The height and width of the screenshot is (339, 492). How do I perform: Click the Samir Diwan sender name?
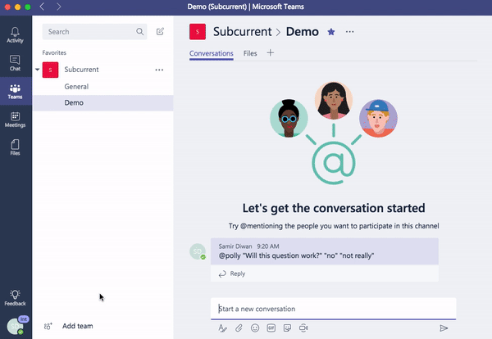(x=235, y=246)
